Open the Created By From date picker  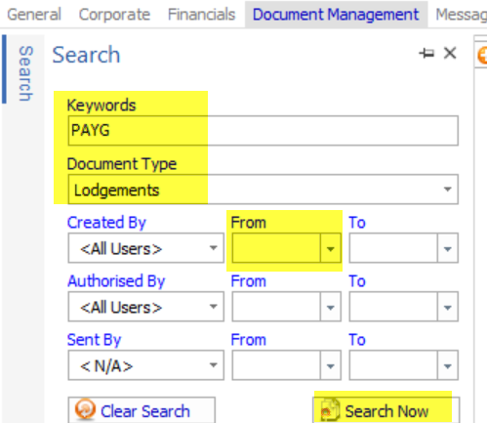[331, 249]
